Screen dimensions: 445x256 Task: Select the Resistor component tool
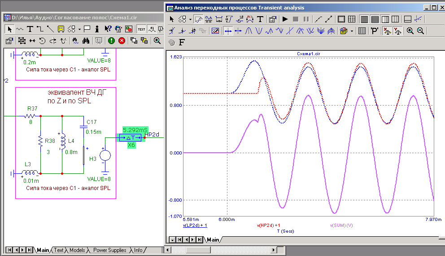[x=20, y=29]
